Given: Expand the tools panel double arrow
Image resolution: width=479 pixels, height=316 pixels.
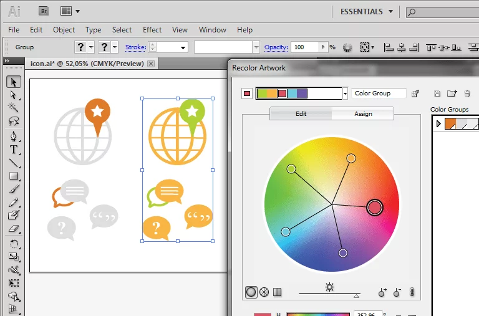Looking at the screenshot, I should (x=7, y=60).
